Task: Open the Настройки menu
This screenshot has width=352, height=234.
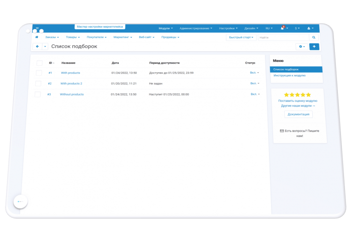Action: 228,28
